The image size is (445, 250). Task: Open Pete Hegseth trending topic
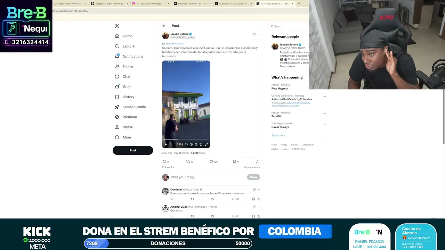point(280,89)
